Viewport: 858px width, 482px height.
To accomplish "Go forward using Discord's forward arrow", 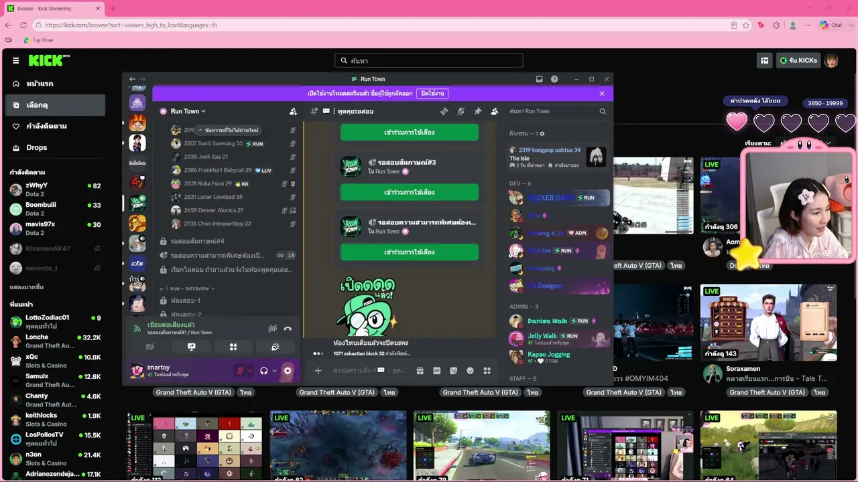I will tap(143, 79).
